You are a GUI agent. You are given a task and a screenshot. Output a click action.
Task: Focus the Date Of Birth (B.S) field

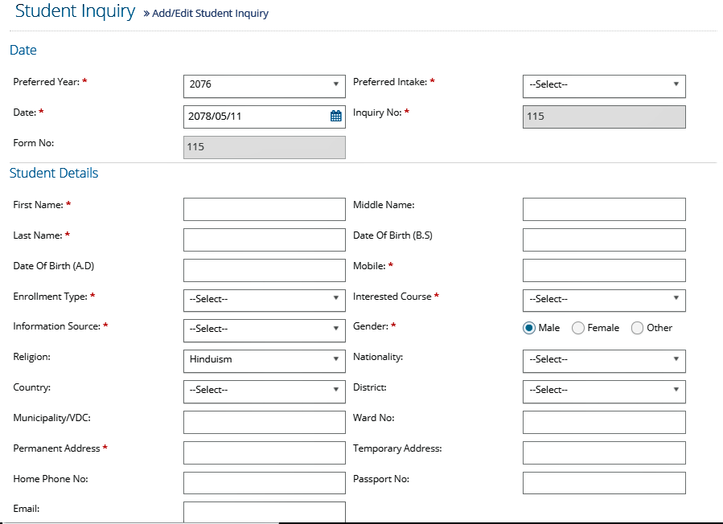pos(604,239)
